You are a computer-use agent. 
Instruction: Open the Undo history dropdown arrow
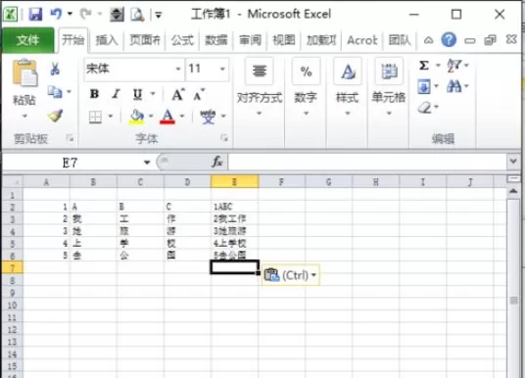pyautogui.click(x=70, y=14)
